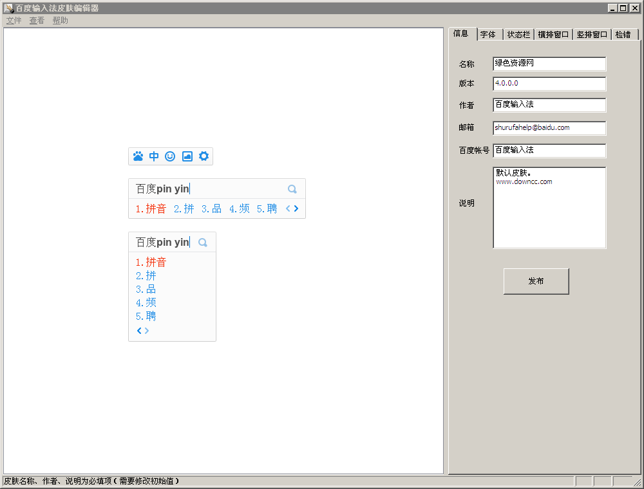This screenshot has height=489, width=644.
Task: Click the 发布 publish button
Action: coord(536,281)
